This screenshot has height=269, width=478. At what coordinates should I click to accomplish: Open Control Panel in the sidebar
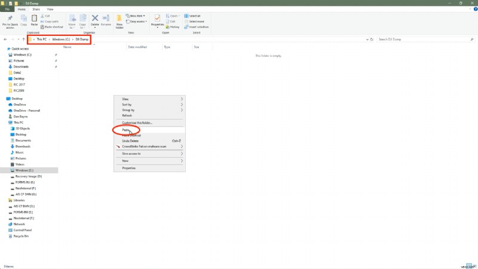tap(24, 230)
